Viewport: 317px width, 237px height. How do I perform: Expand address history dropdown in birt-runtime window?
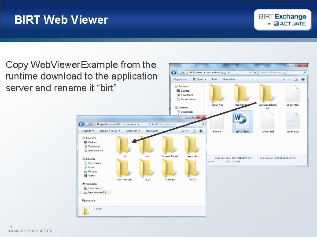(x=250, y=72)
